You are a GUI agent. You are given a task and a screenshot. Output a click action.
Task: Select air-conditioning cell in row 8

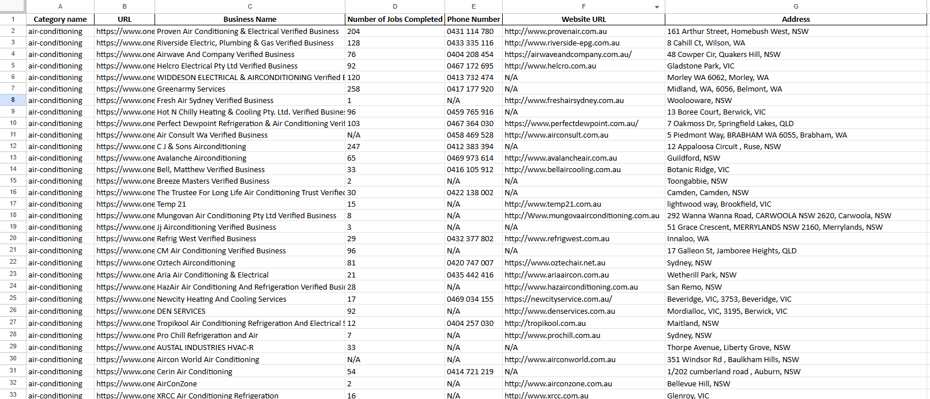[x=61, y=100]
